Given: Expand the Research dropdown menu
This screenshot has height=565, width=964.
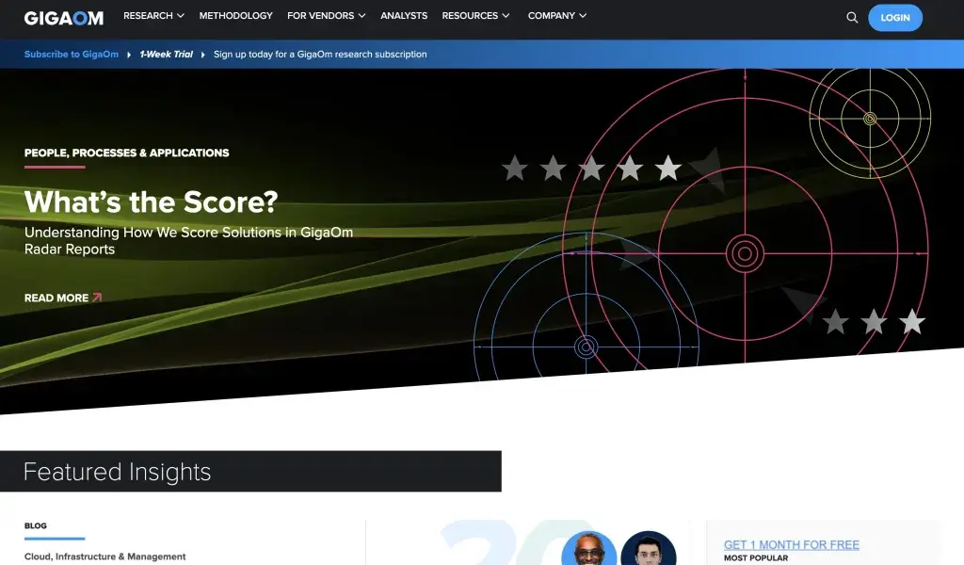Looking at the screenshot, I should [x=153, y=16].
